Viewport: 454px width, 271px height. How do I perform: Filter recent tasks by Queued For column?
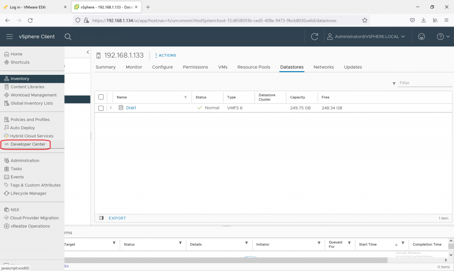click(x=349, y=243)
